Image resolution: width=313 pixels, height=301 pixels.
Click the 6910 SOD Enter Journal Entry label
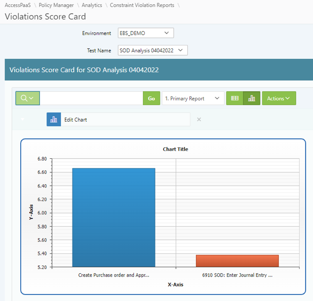(237, 275)
